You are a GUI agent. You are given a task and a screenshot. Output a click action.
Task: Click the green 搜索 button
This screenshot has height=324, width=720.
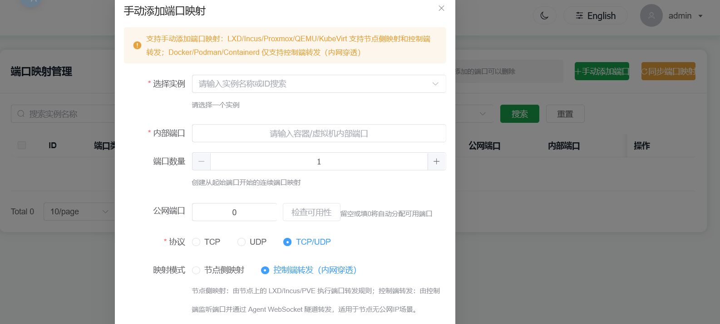tap(520, 114)
